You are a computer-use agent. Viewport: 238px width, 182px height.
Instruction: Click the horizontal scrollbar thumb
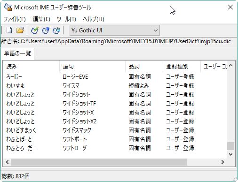click(x=99, y=162)
